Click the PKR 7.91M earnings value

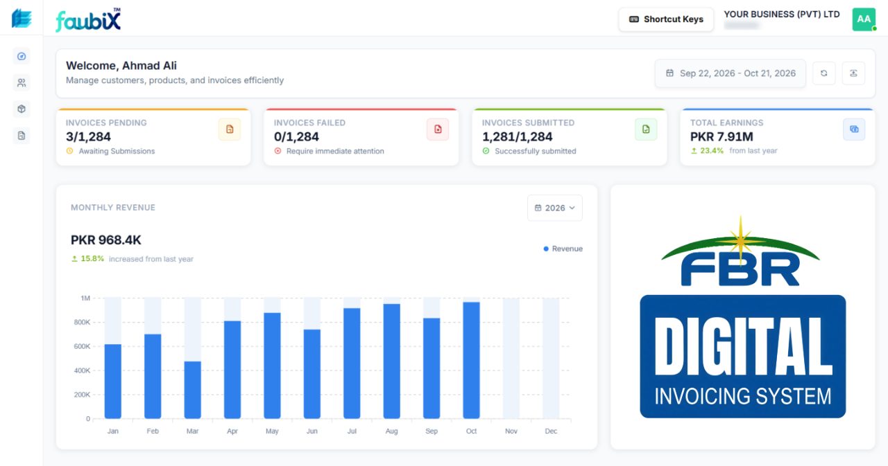point(721,137)
